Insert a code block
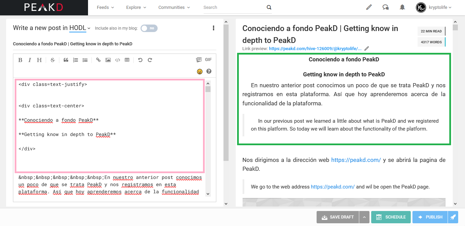The height and width of the screenshot is (226, 465). pyautogui.click(x=117, y=60)
